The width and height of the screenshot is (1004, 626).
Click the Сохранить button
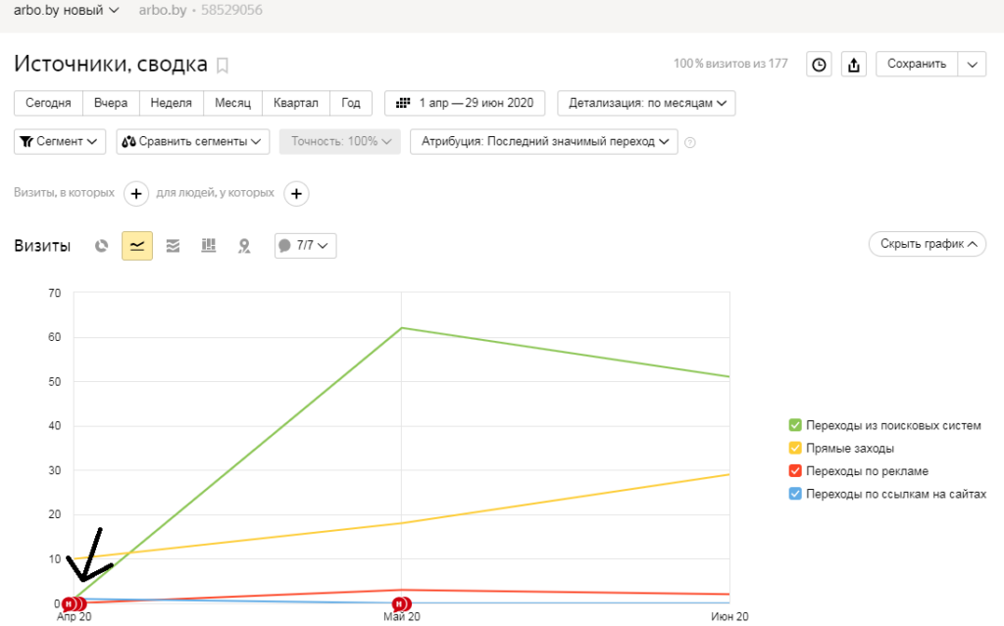pyautogui.click(x=917, y=65)
